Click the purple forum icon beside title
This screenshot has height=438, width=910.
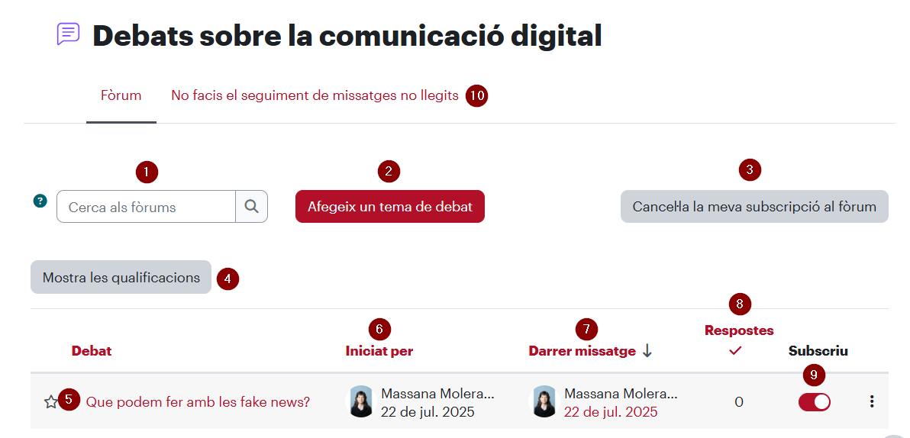68,34
